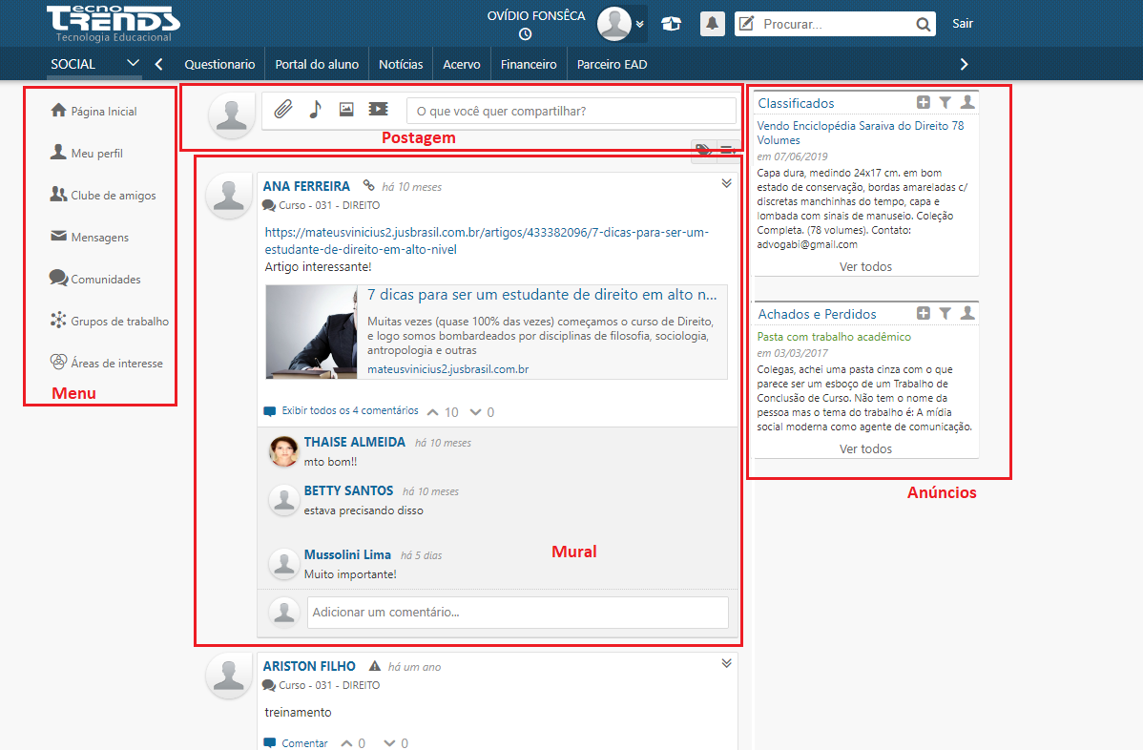Open the notifications bell icon
This screenshot has width=1143, height=750.
712,24
